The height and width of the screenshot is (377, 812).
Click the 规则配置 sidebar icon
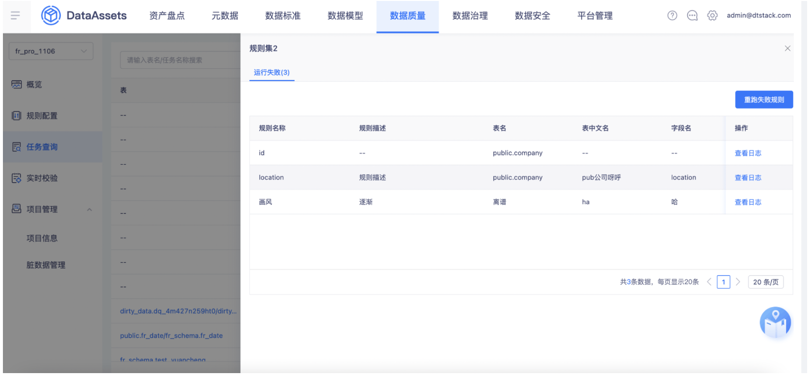[17, 116]
